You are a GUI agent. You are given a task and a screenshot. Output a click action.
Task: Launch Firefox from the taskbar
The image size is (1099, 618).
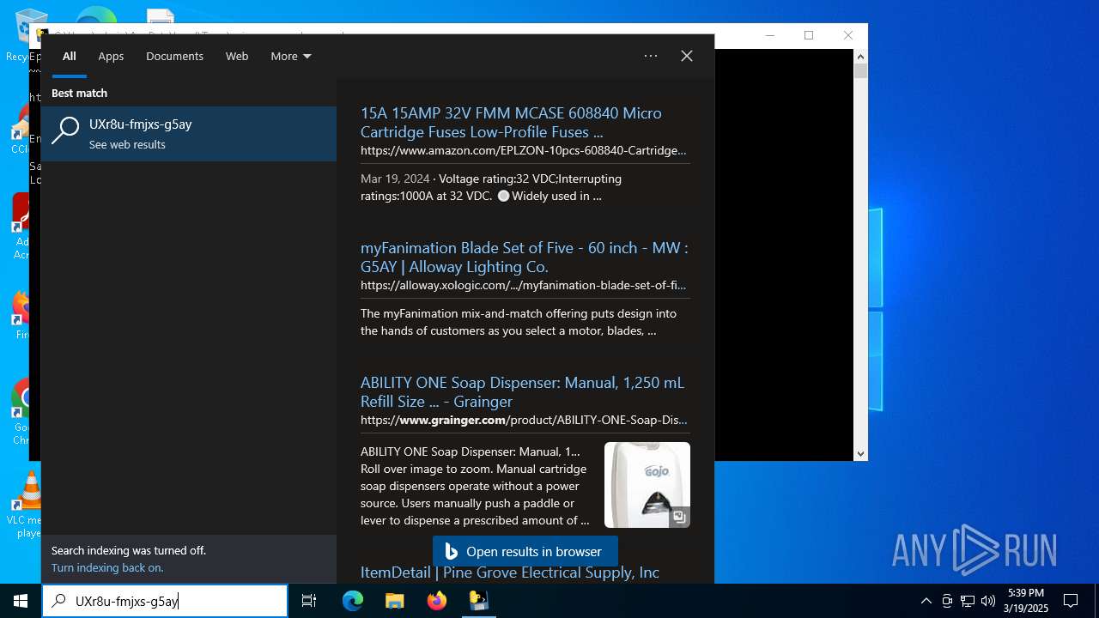(436, 601)
